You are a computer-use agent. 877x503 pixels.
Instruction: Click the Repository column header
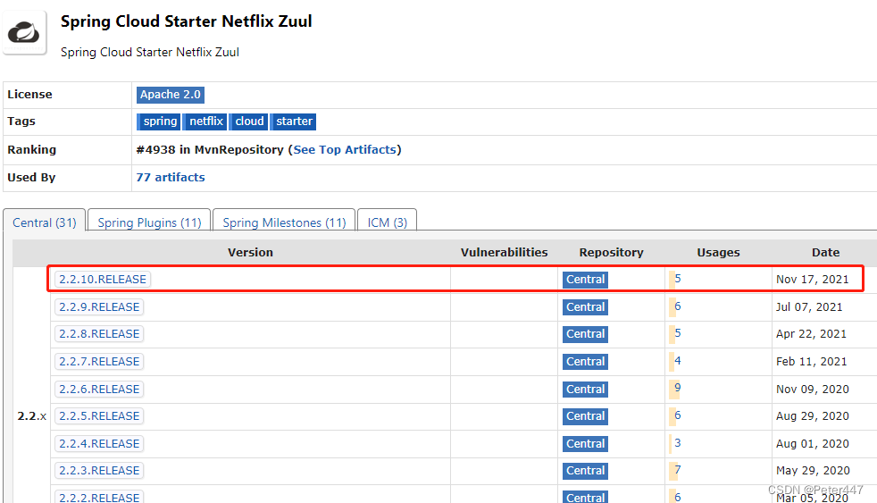click(612, 252)
